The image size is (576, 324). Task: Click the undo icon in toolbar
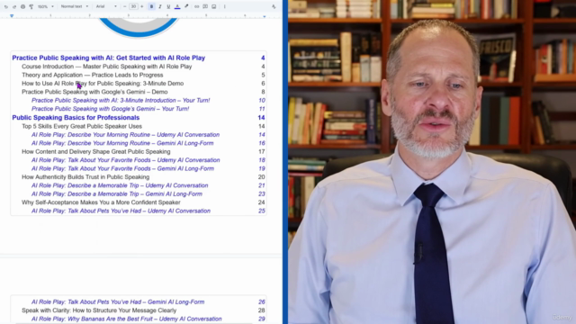6,6
